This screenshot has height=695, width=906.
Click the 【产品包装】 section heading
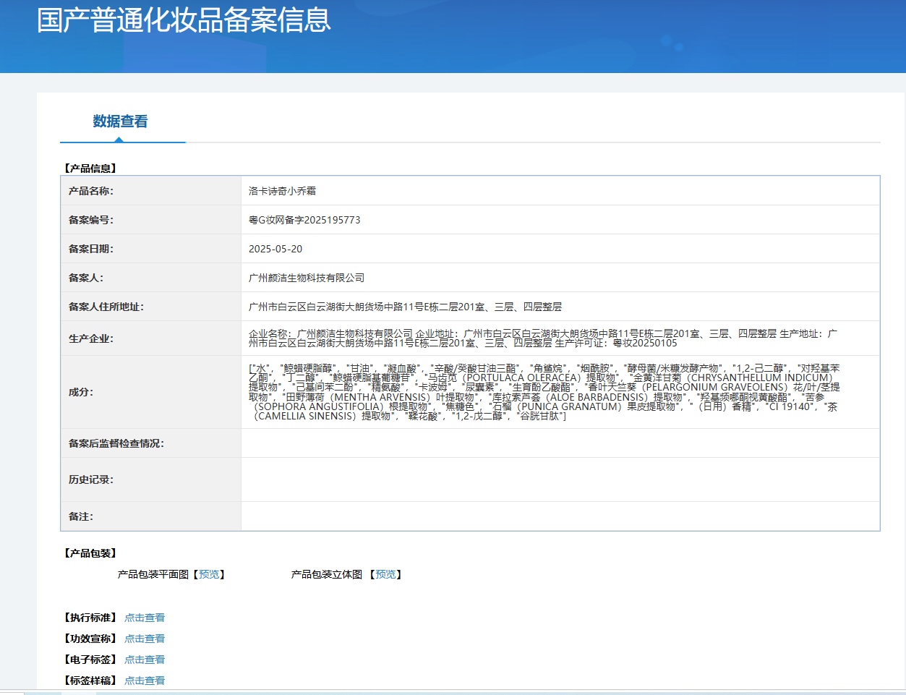[90, 553]
